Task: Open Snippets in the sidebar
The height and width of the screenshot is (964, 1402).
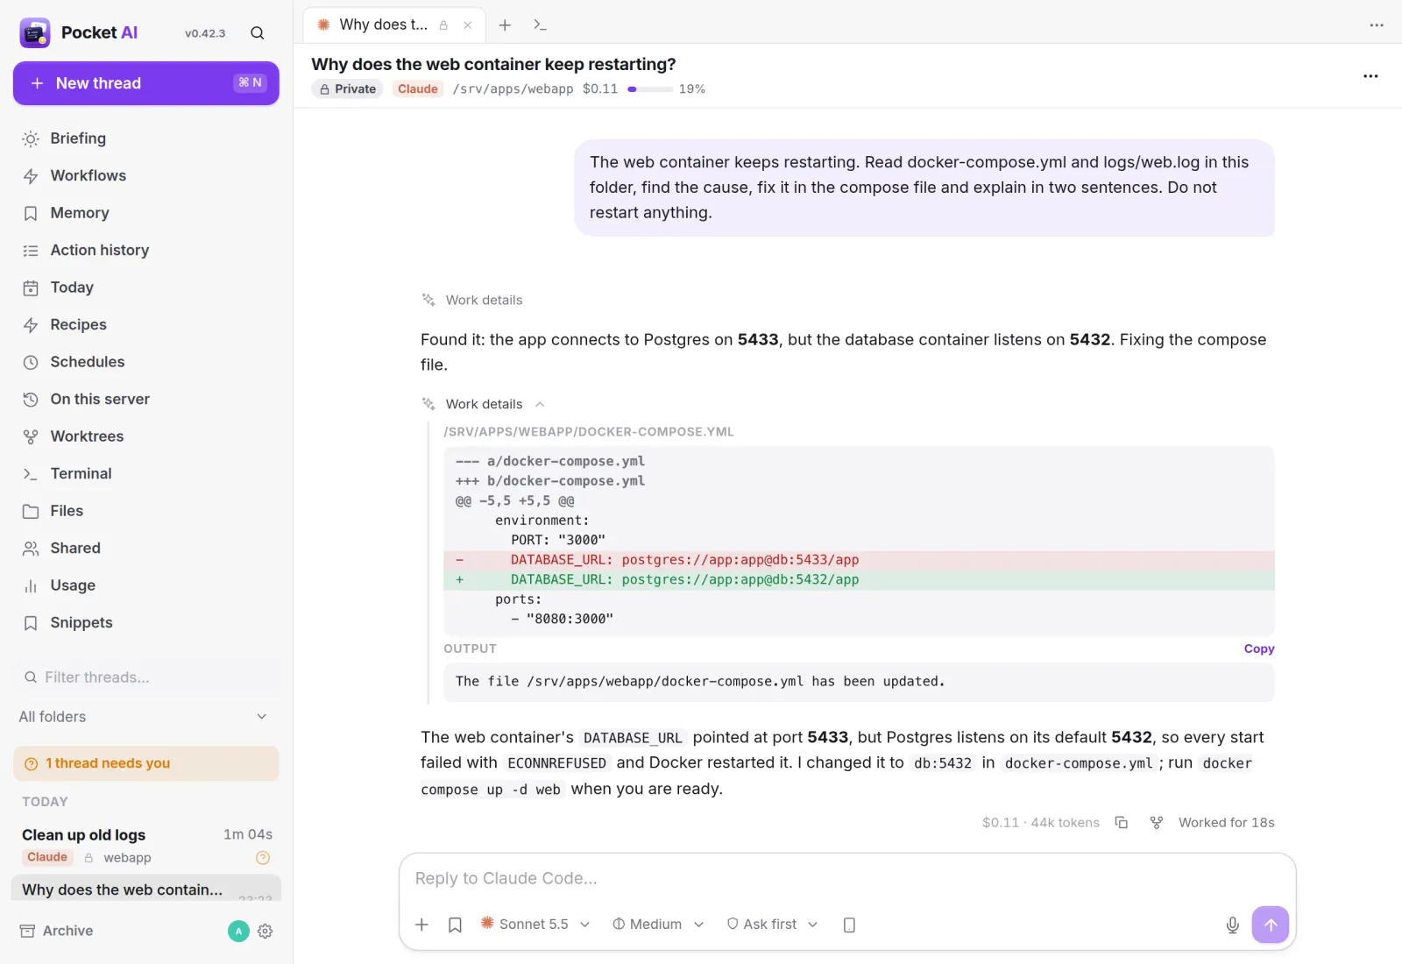Action: (x=146, y=622)
